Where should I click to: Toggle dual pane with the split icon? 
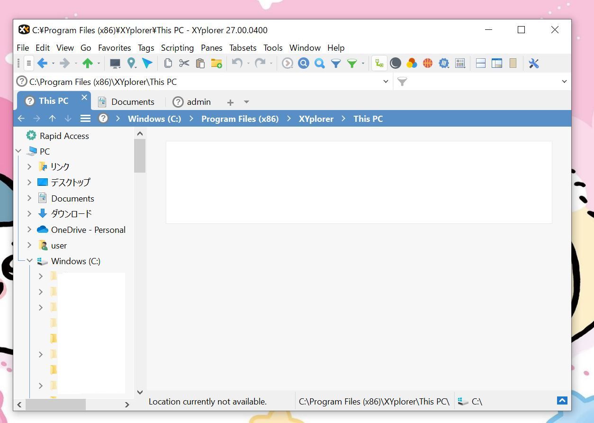coord(481,63)
